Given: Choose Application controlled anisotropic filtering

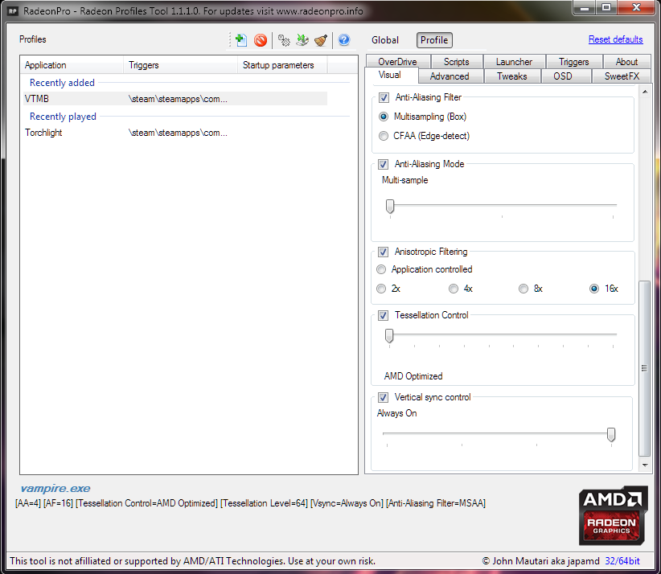Looking at the screenshot, I should pyautogui.click(x=381, y=269).
